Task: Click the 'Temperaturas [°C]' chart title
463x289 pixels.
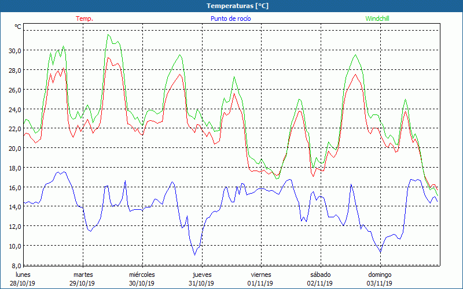Action: [x=237, y=6]
